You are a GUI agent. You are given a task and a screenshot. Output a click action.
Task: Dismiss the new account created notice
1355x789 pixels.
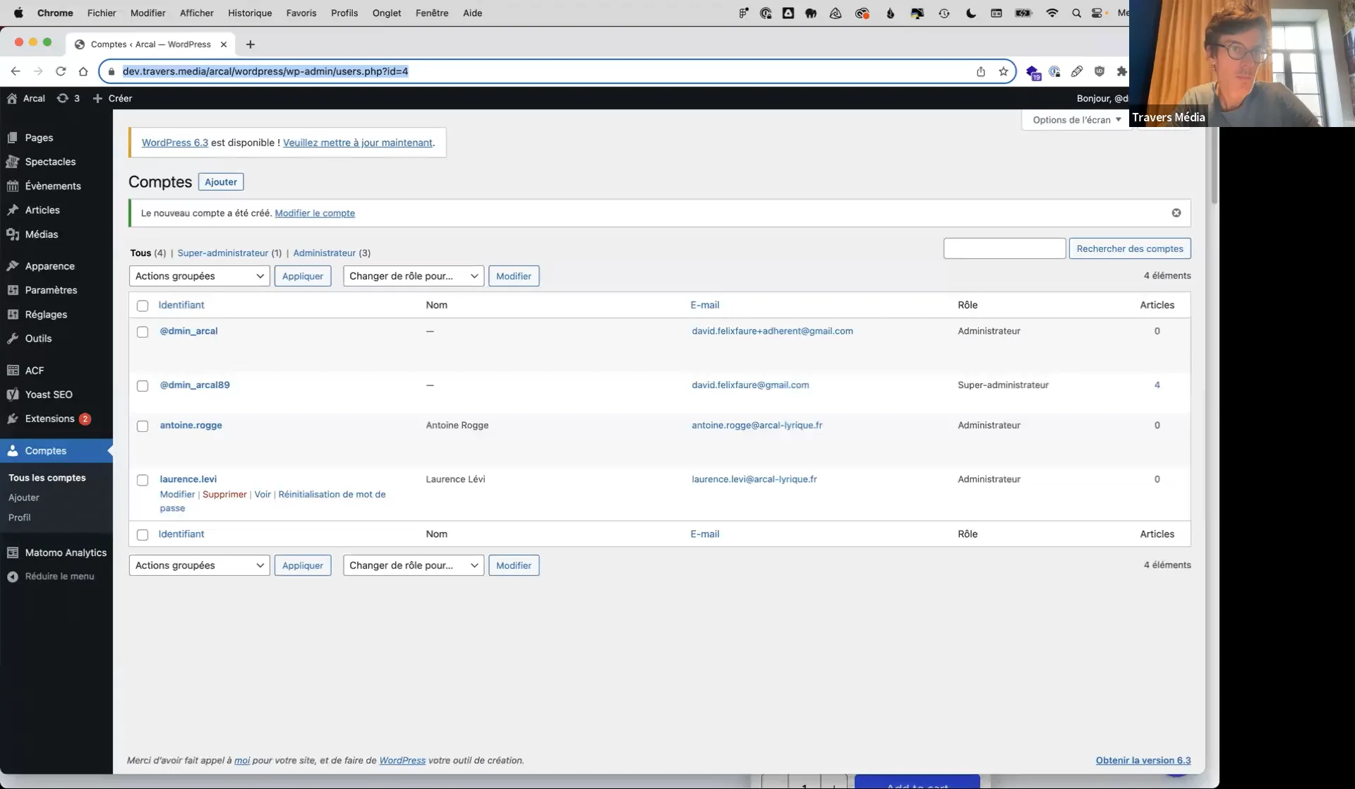pyautogui.click(x=1176, y=212)
